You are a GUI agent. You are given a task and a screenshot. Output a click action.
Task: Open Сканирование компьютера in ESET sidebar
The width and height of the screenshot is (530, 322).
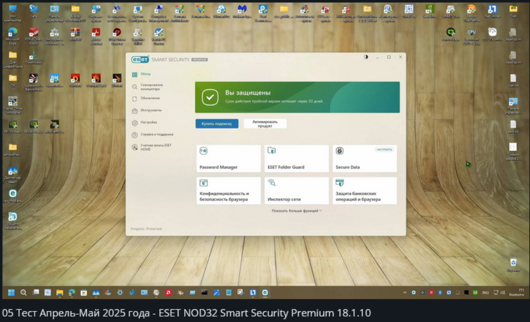pos(151,87)
